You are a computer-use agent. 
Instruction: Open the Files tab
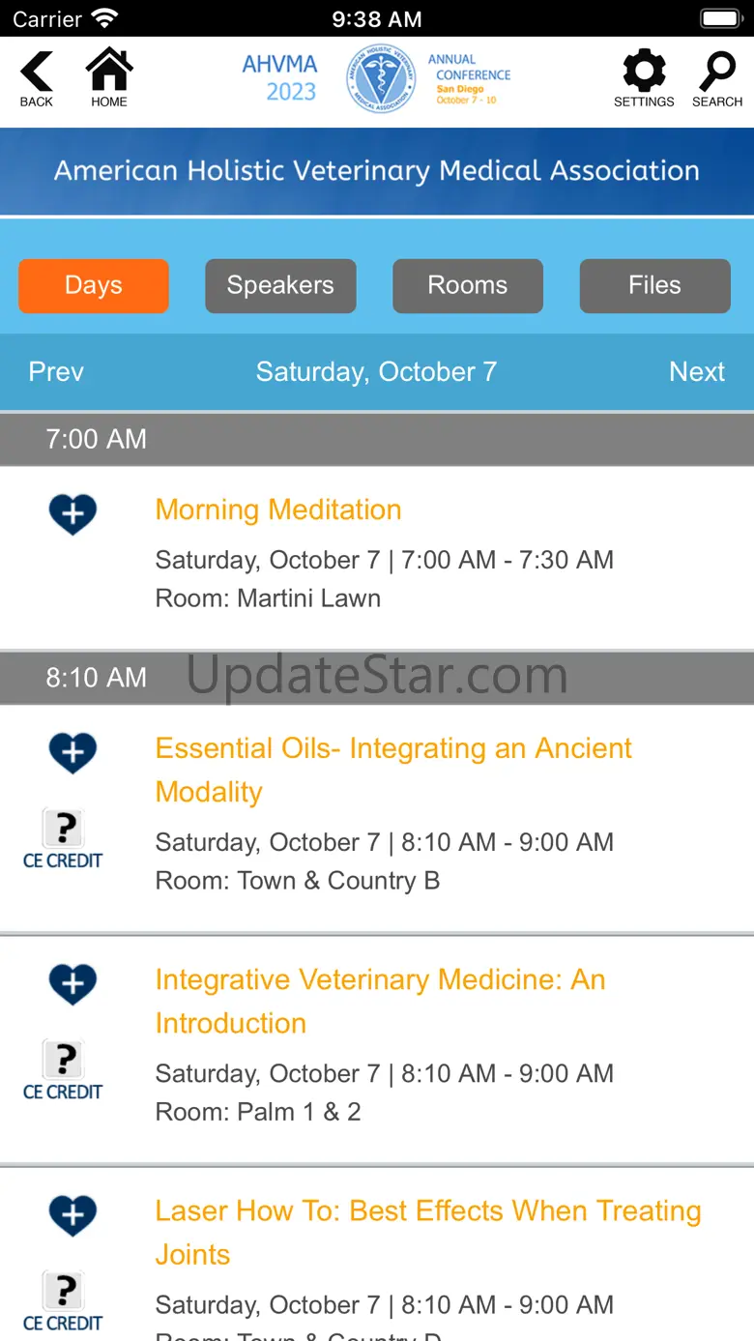pyautogui.click(x=654, y=285)
